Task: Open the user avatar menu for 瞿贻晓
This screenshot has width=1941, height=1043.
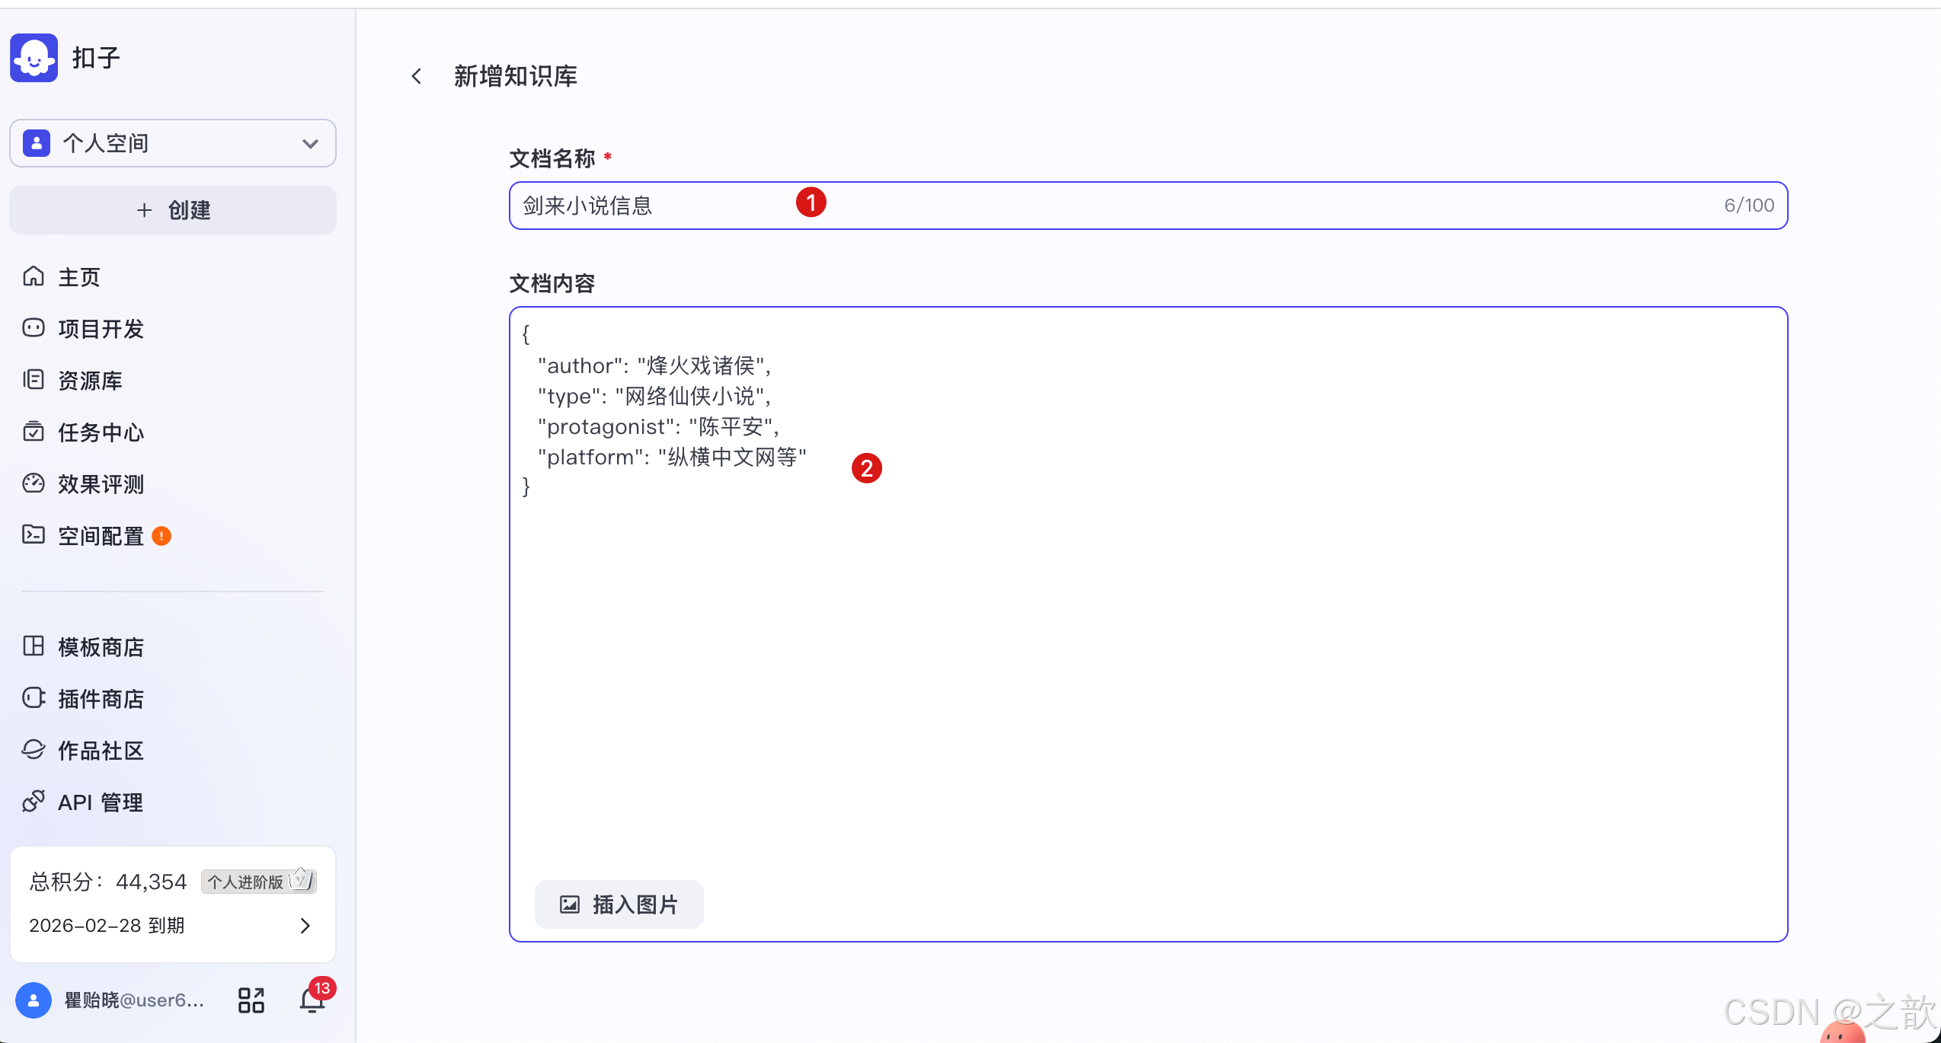Action: click(x=33, y=1000)
